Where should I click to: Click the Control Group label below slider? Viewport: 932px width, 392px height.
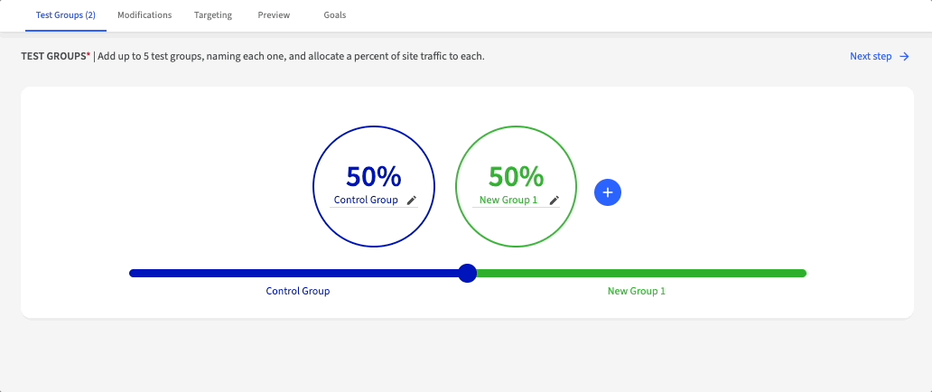(x=297, y=292)
